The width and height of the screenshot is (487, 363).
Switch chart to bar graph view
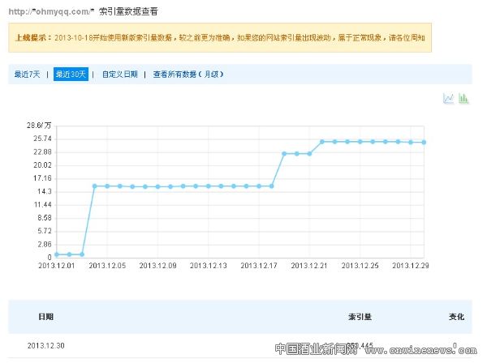click(x=463, y=98)
